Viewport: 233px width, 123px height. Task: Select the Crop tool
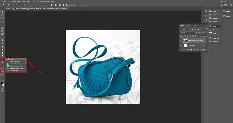pos(2,25)
